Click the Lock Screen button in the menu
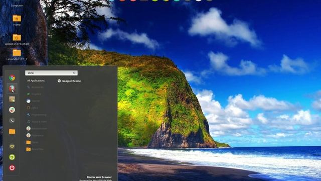 12,146
